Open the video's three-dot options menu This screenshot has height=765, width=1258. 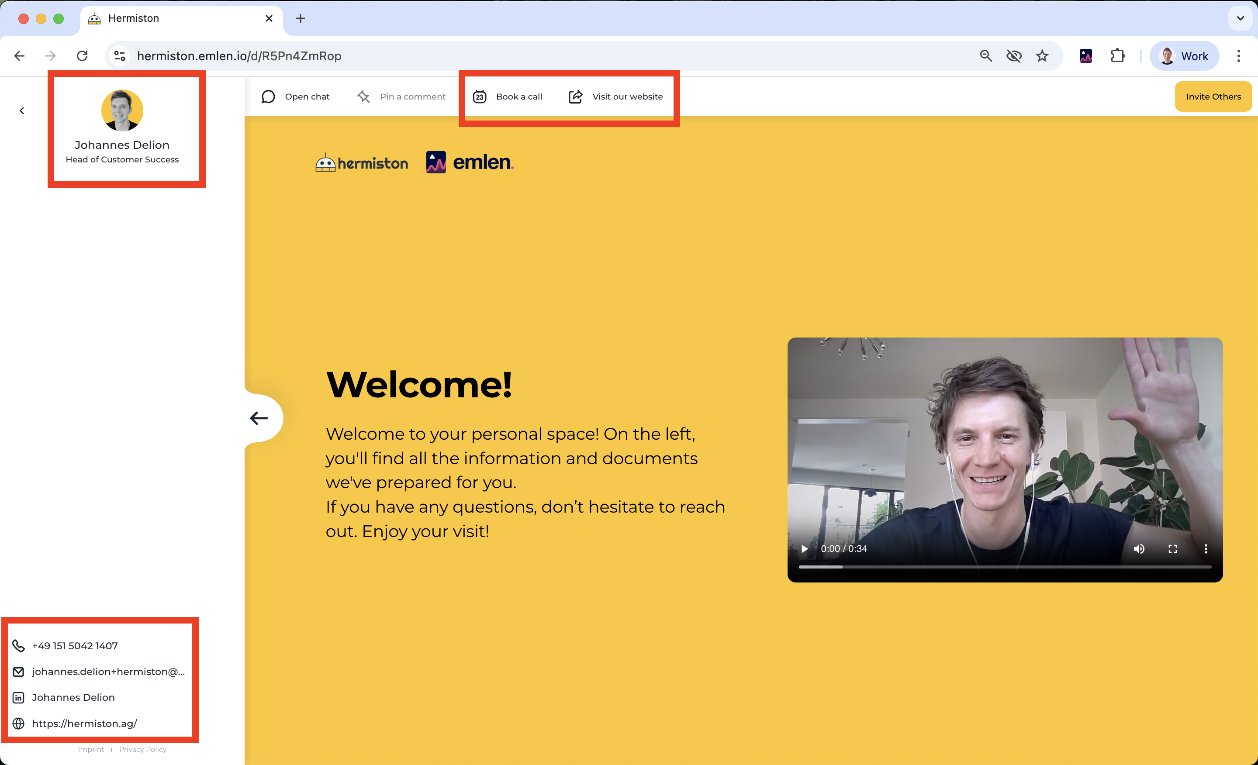pyautogui.click(x=1206, y=548)
